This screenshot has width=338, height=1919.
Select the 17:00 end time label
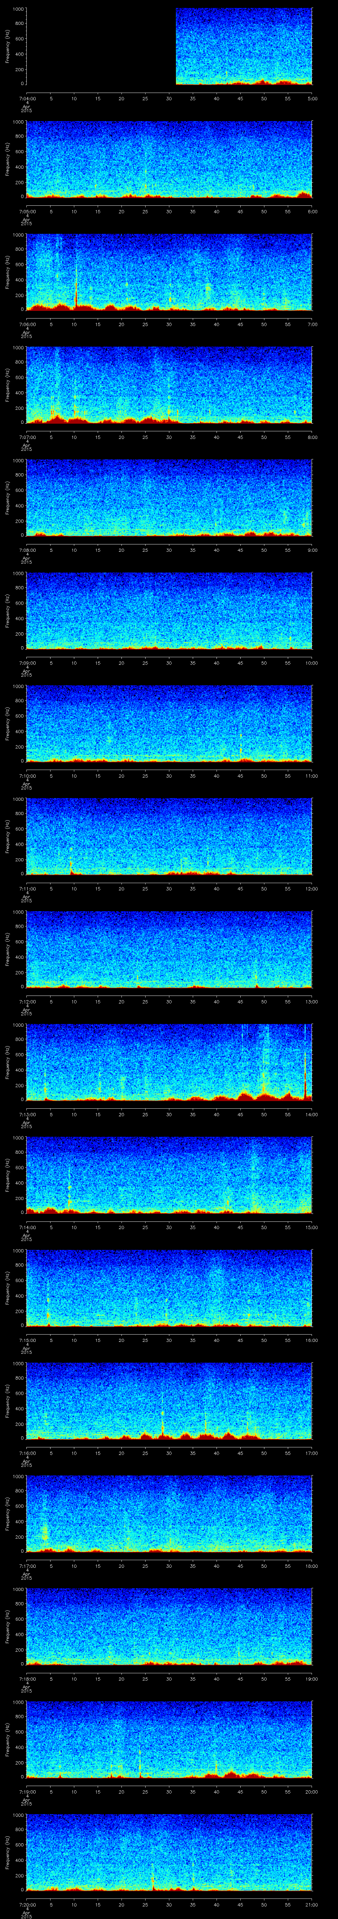click(311, 1453)
